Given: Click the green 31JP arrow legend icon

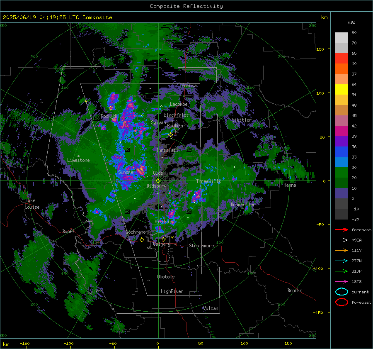Looking at the screenshot, I should (342, 271).
